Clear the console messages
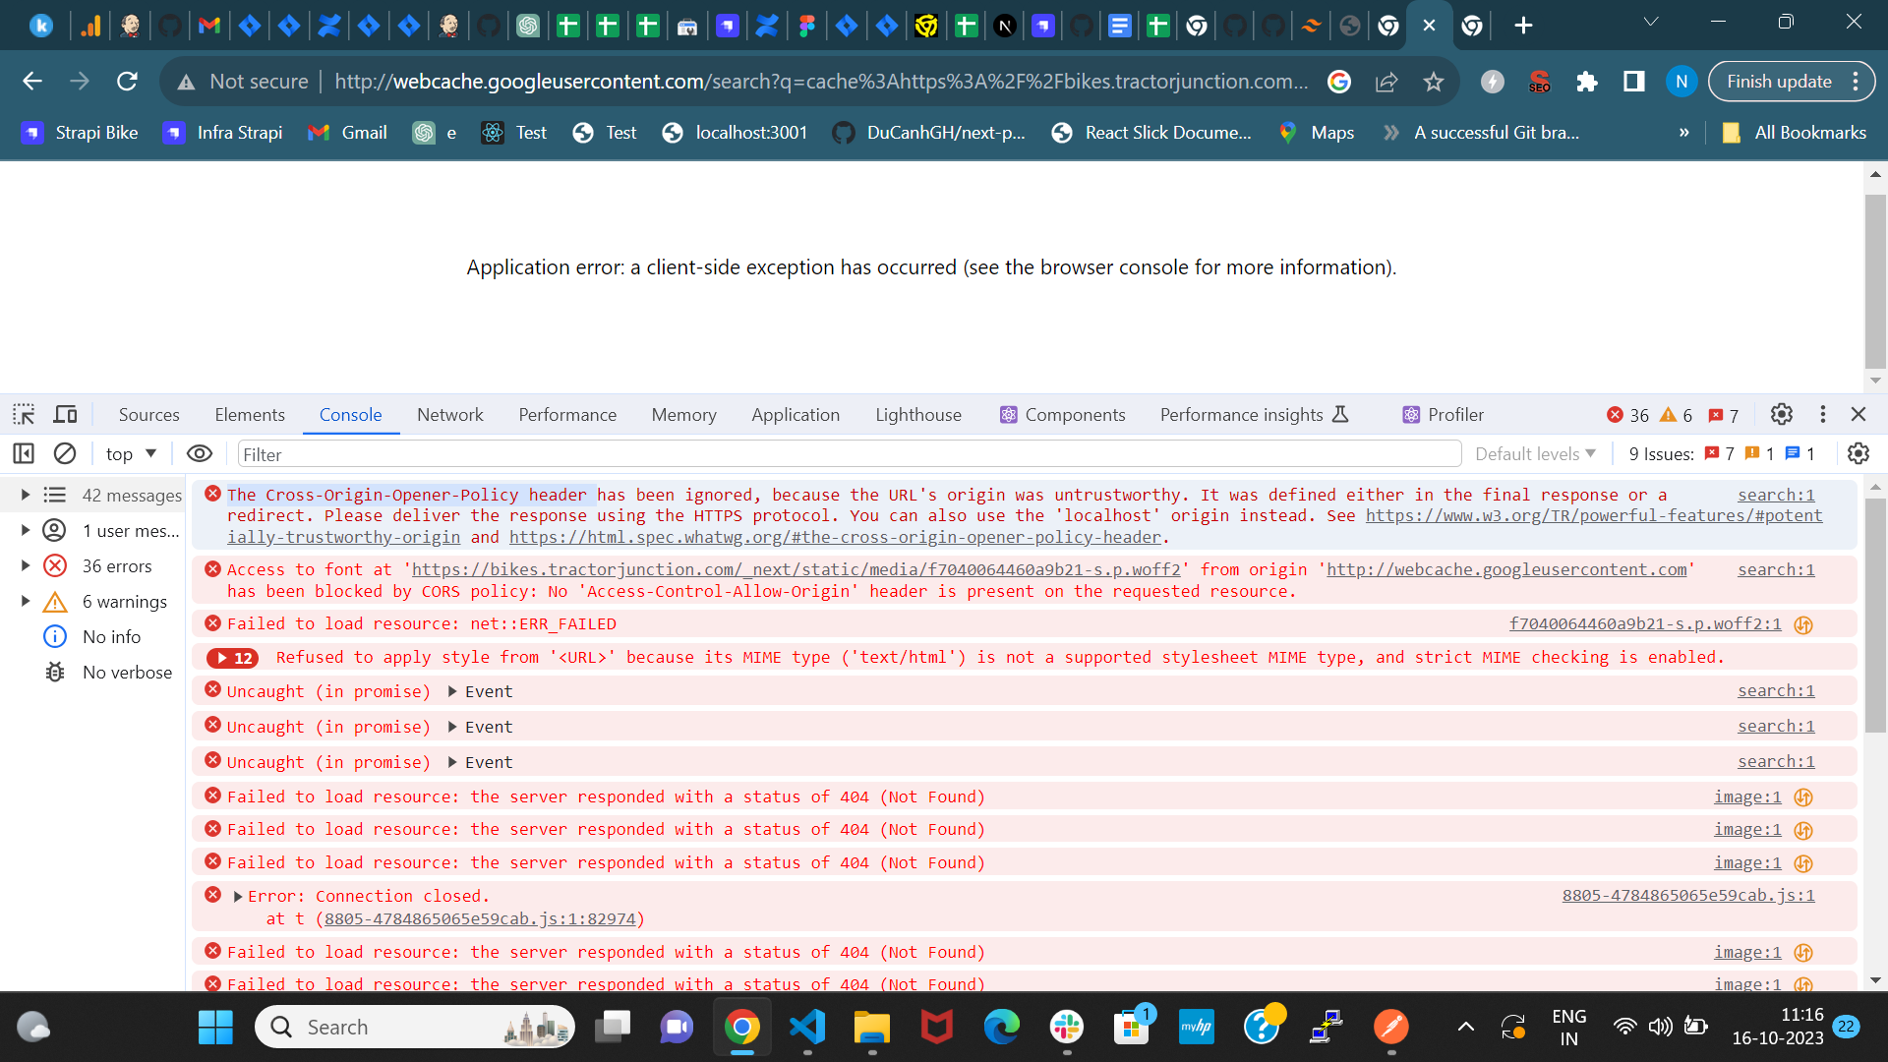The height and width of the screenshot is (1062, 1888). click(65, 453)
